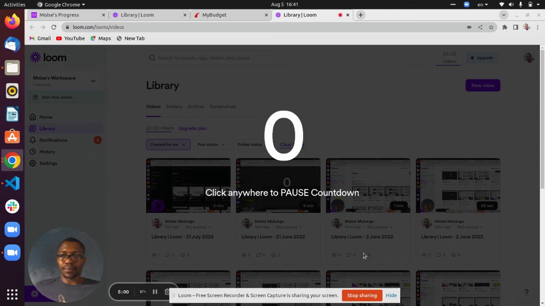
Task: Open the Firefox dock icon
Action: tap(12, 21)
